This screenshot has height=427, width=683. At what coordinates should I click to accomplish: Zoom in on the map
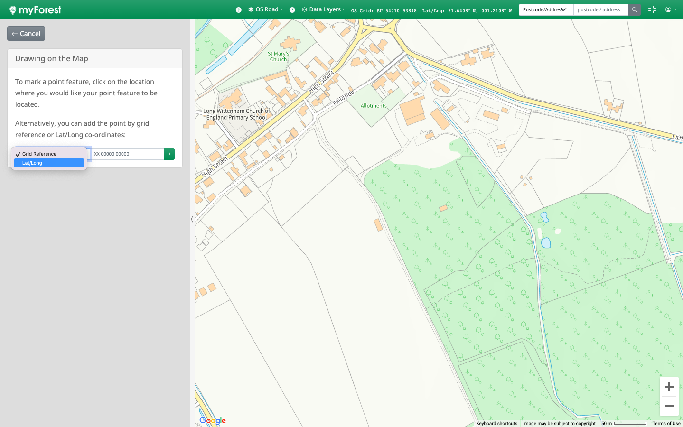669,387
